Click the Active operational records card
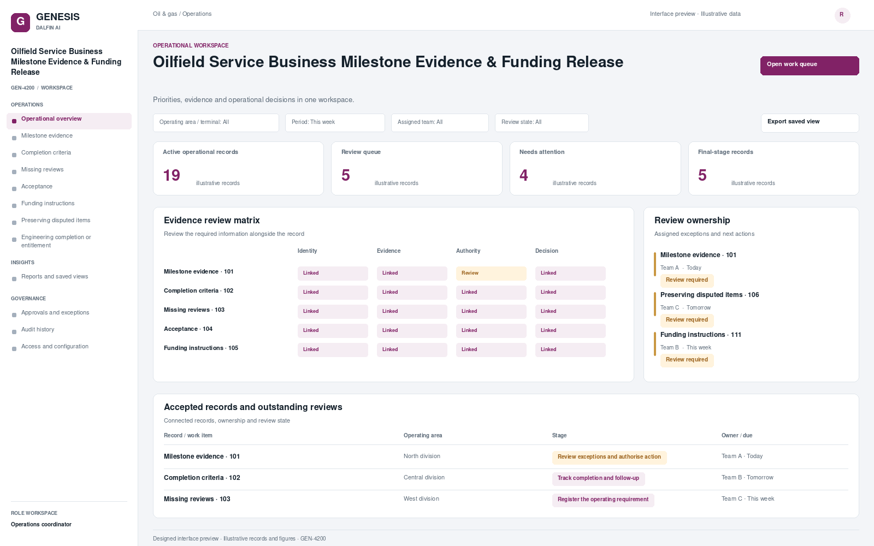 click(x=238, y=168)
